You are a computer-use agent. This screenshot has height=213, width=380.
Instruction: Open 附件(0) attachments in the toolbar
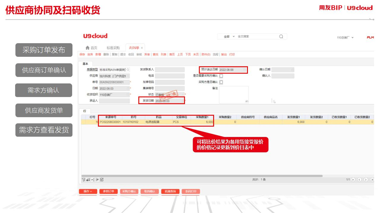206,55
